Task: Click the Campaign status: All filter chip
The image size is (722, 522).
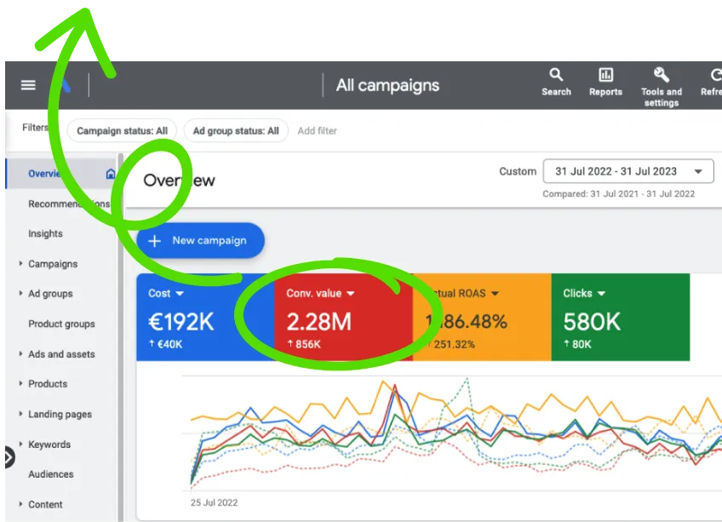Action: click(122, 131)
